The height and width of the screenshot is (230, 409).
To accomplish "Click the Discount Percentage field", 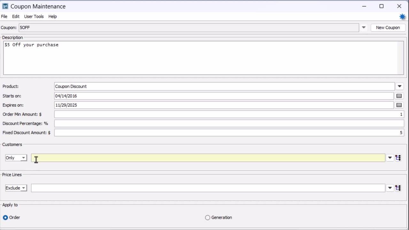I will coord(229,123).
